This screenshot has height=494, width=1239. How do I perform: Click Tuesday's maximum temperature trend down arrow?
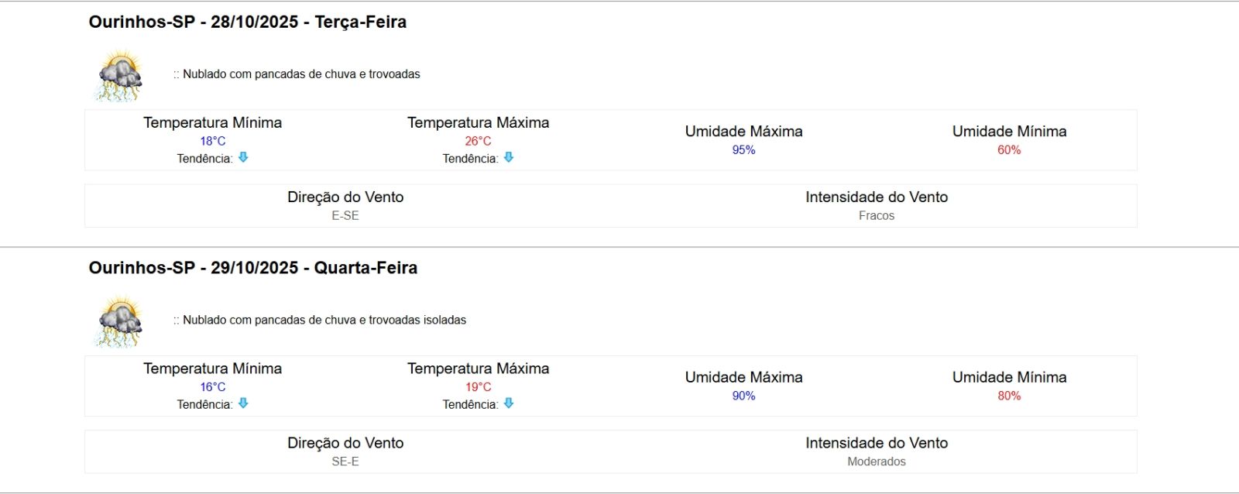pos(509,157)
